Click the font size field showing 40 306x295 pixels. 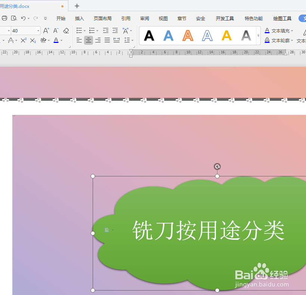pos(24,31)
